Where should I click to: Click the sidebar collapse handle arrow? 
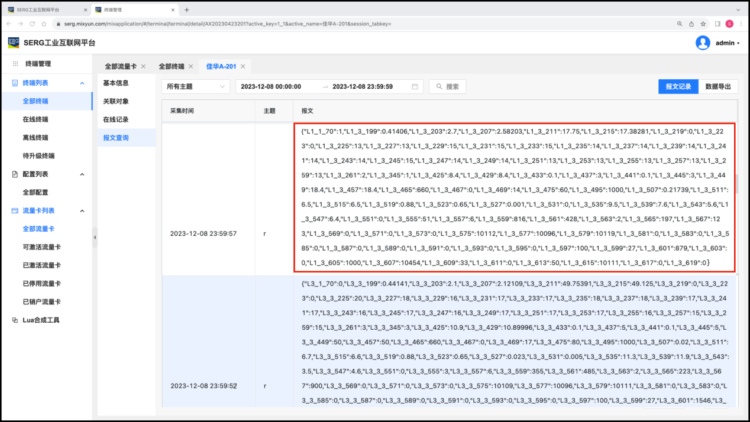click(95, 237)
